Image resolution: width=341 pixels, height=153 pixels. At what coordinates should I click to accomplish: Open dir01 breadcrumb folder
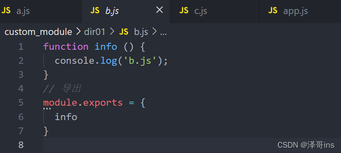point(95,32)
